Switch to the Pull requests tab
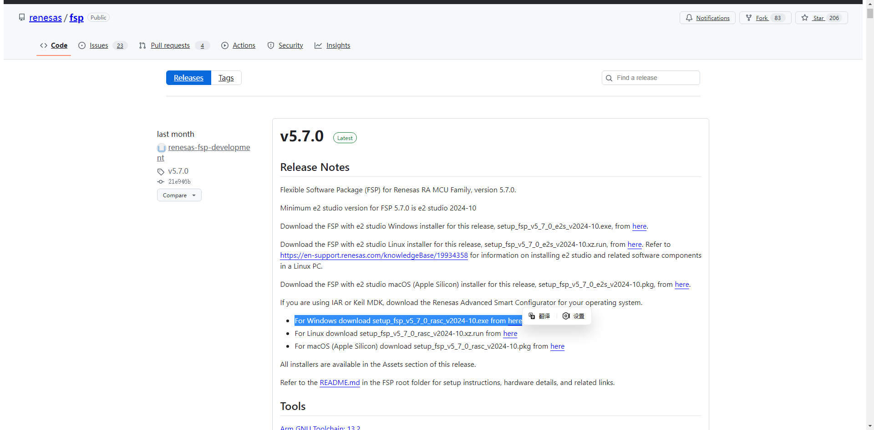Image resolution: width=874 pixels, height=430 pixels. click(x=170, y=45)
